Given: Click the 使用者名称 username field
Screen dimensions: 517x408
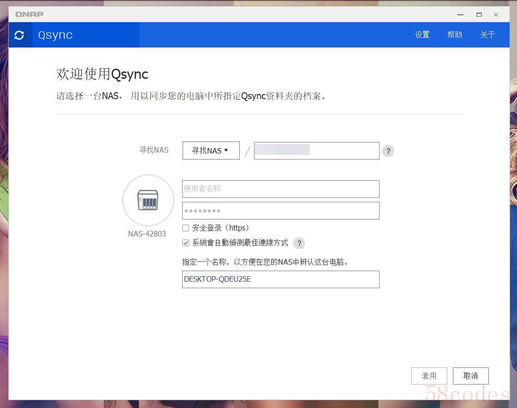Looking at the screenshot, I should (x=280, y=189).
